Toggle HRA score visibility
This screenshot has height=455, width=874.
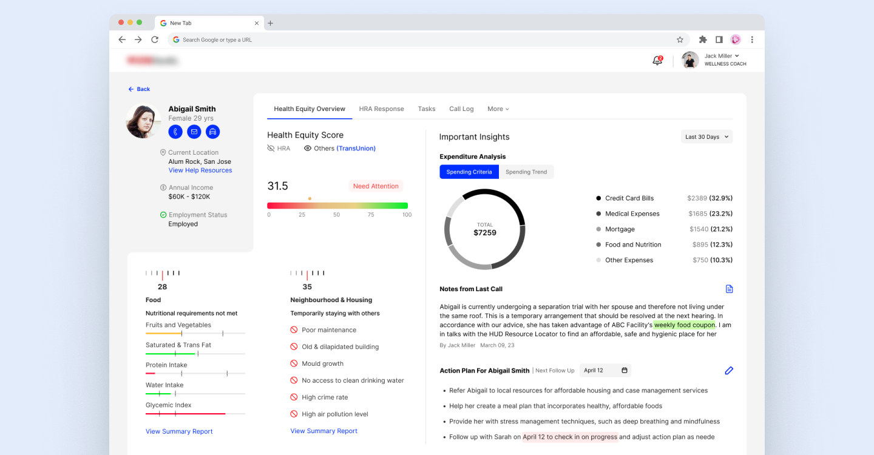coord(271,149)
